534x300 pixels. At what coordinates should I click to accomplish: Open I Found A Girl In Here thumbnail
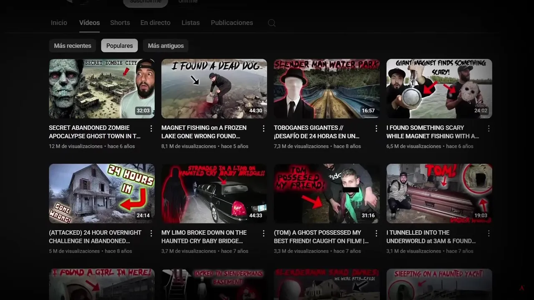coord(102,284)
